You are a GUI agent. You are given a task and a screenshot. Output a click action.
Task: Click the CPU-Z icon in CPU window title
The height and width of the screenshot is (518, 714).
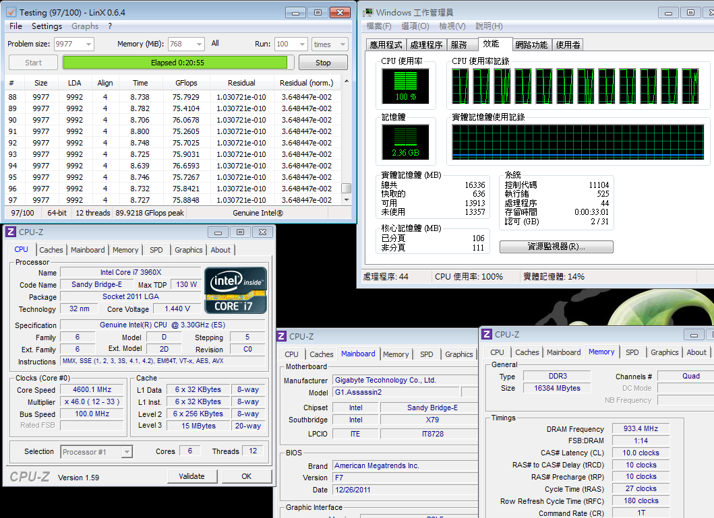(x=11, y=232)
